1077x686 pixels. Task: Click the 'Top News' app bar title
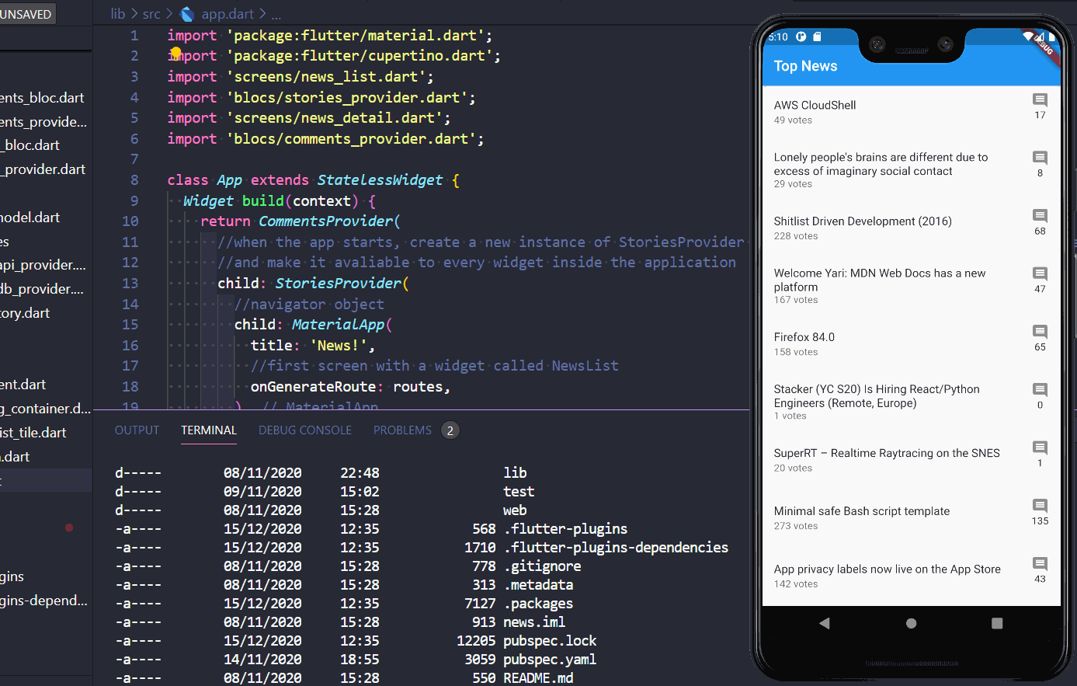click(805, 66)
